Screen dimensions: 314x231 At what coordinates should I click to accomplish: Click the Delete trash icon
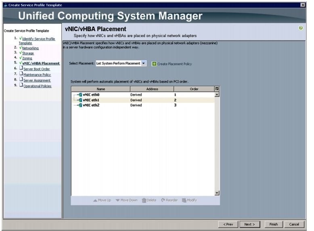144,200
